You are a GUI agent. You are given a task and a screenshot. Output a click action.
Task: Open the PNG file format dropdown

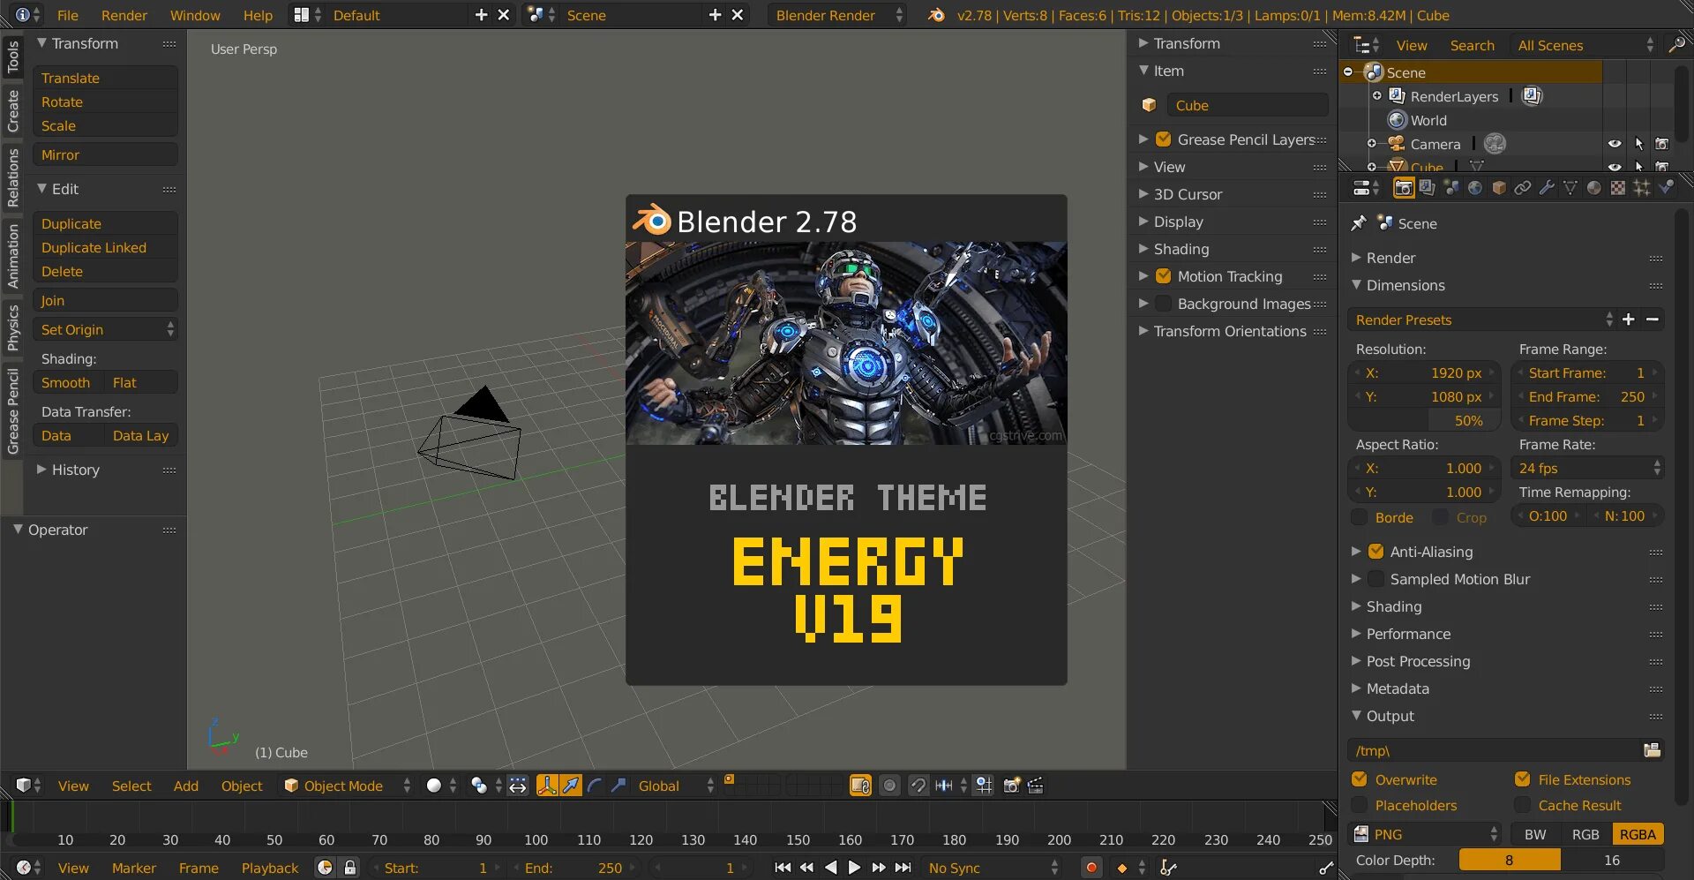click(1425, 834)
